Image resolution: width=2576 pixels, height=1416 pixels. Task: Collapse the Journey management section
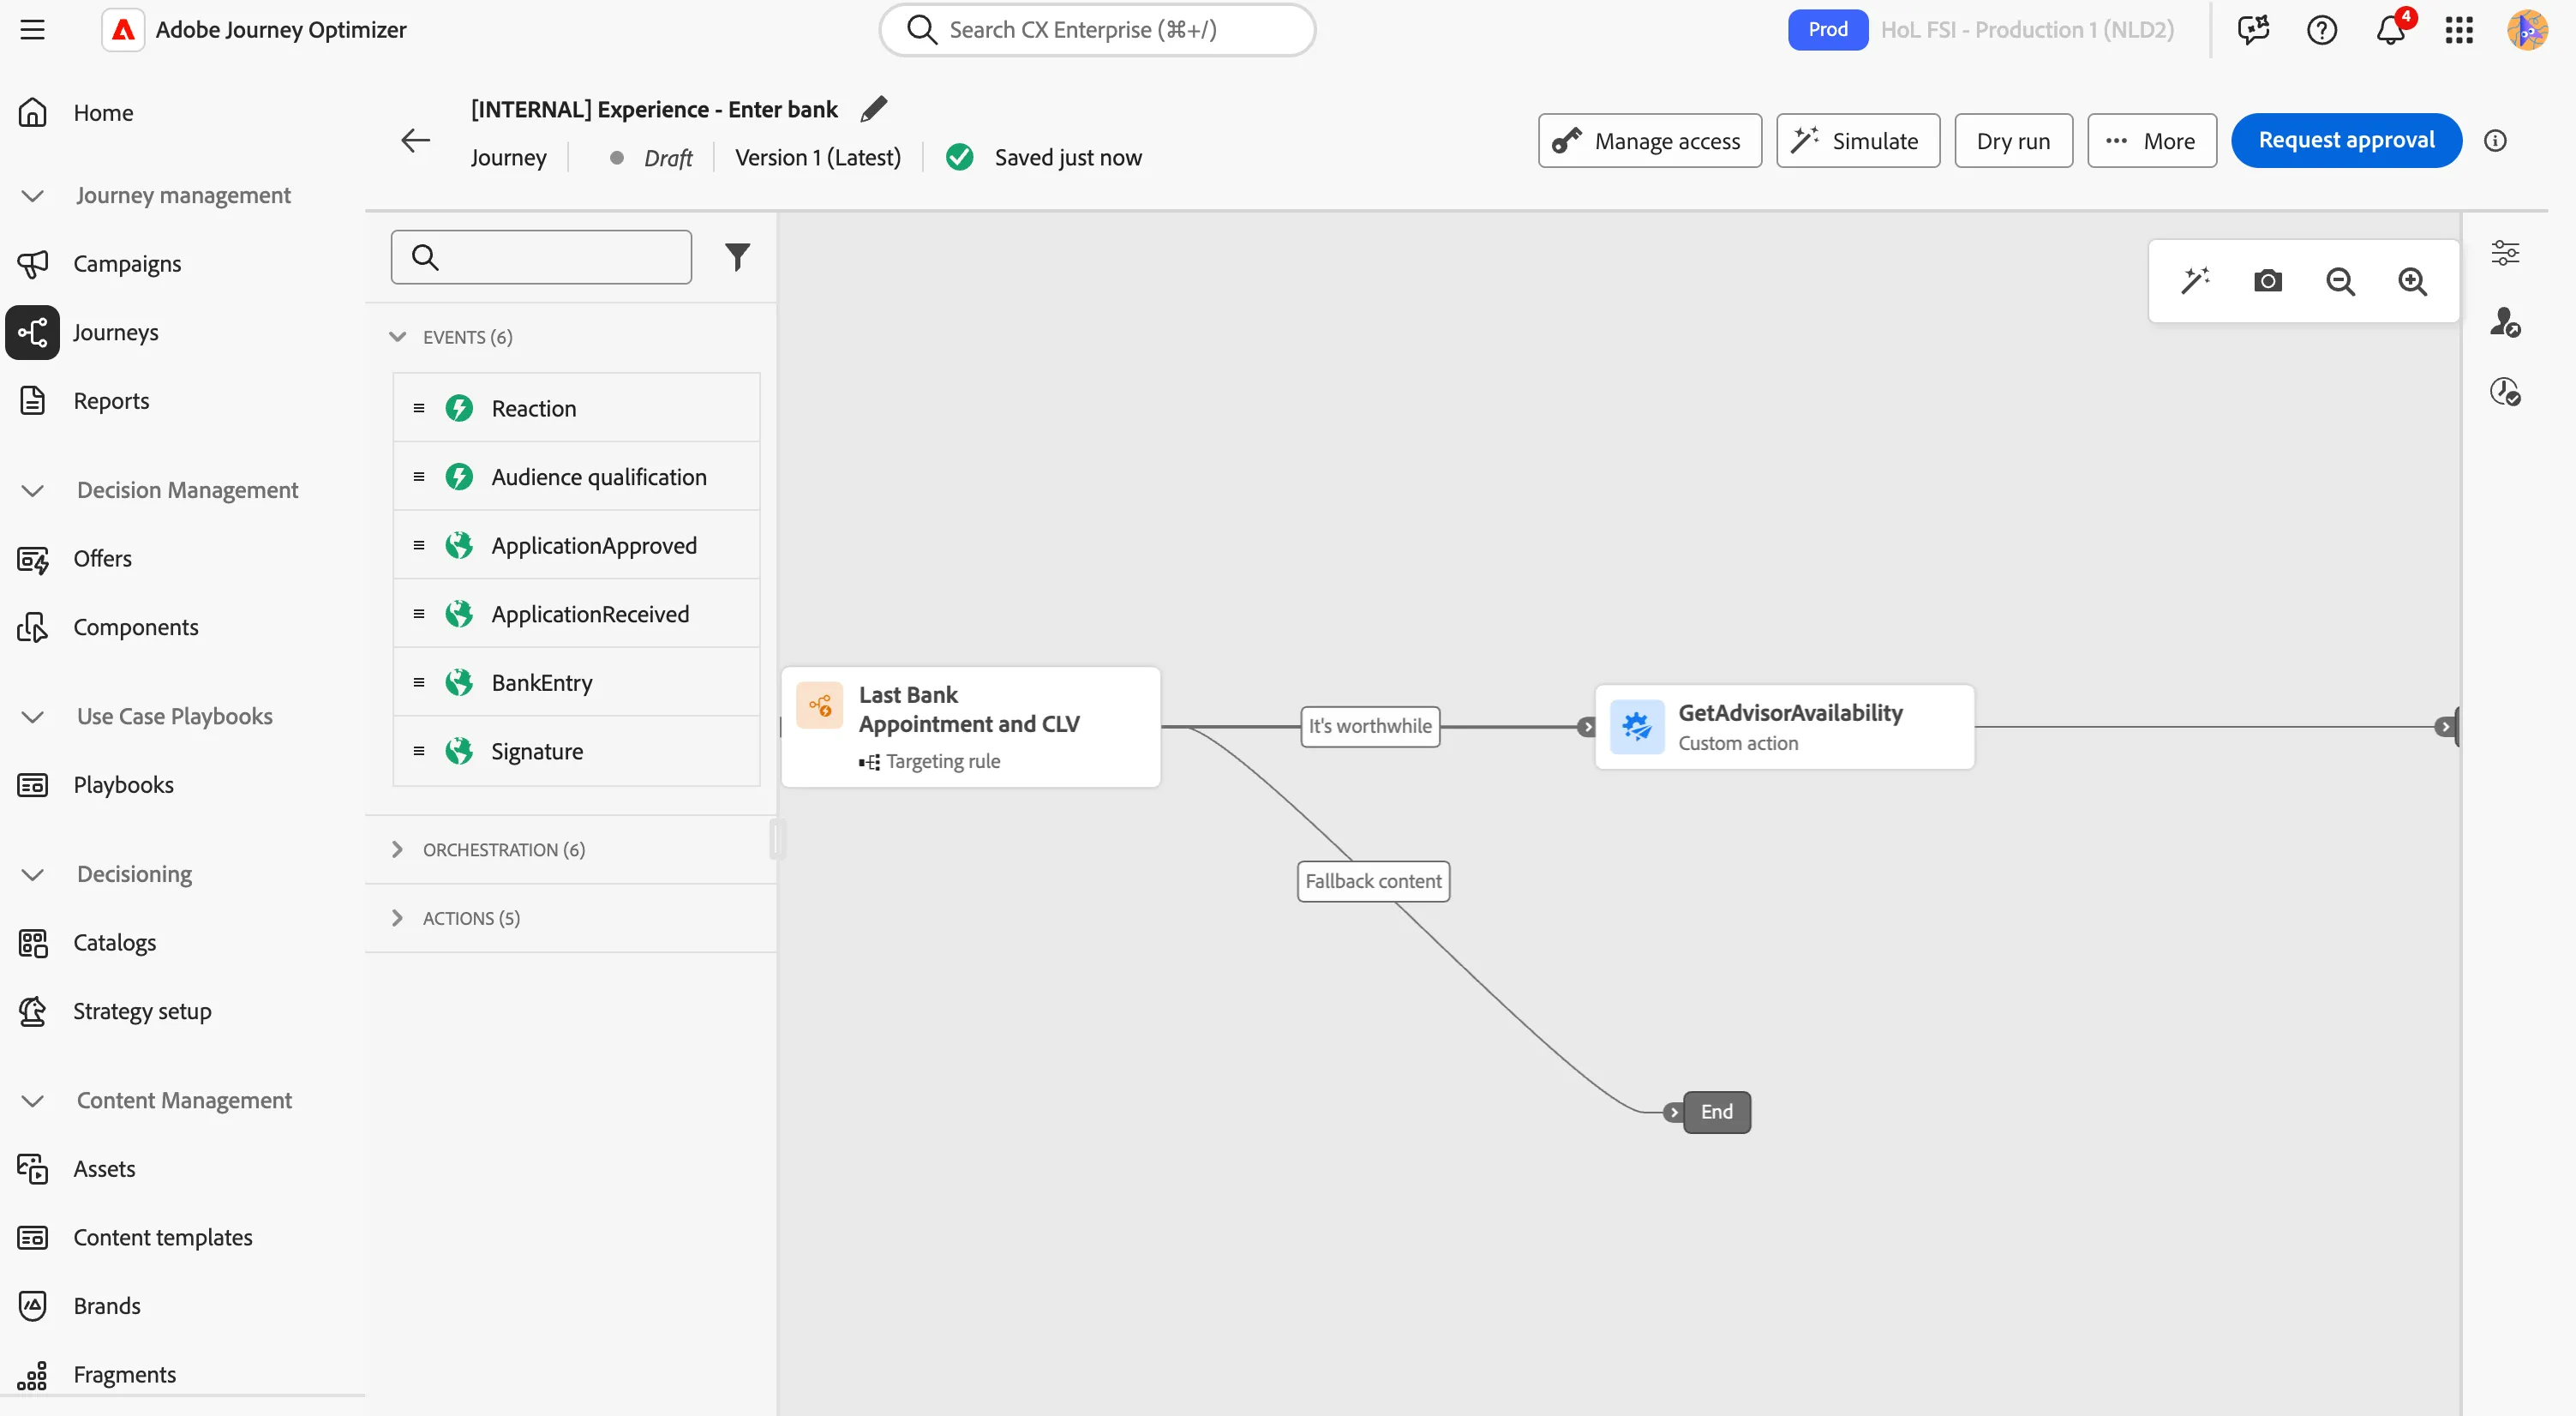coord(32,196)
